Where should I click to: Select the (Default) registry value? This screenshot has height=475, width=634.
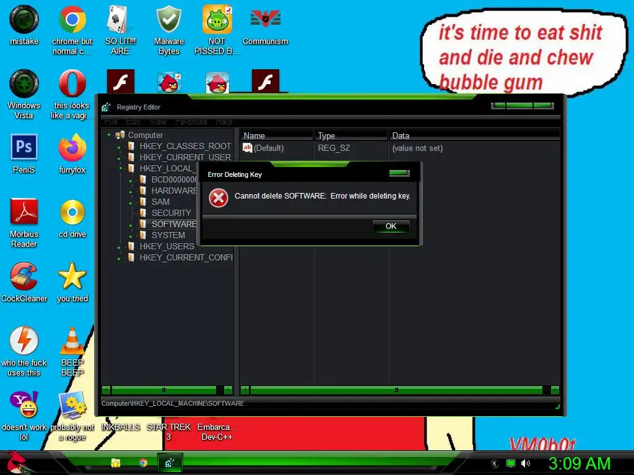tap(263, 148)
